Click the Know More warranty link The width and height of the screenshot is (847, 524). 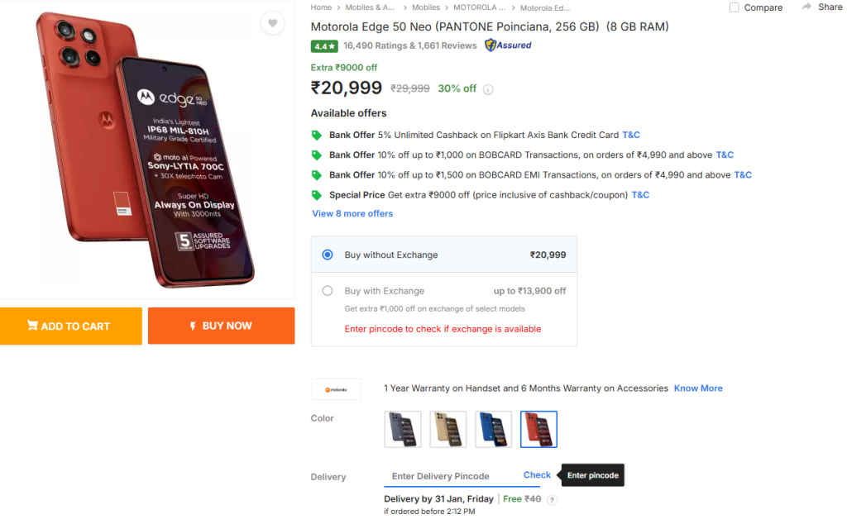point(697,388)
